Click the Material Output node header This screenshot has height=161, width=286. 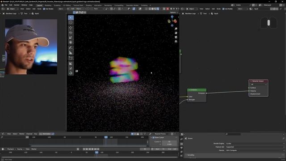coord(258,81)
